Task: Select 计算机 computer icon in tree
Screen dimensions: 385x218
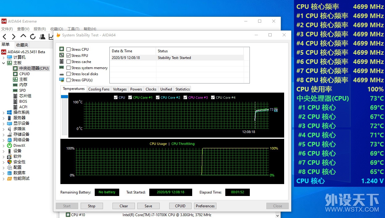Action: click(10, 57)
